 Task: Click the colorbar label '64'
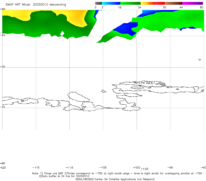181,8
